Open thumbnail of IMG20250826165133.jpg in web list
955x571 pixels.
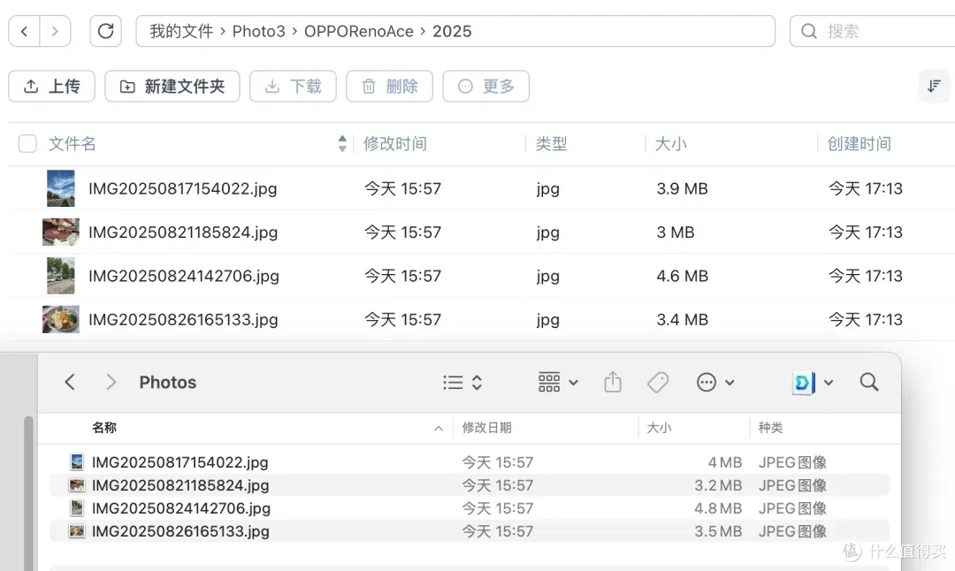click(61, 320)
